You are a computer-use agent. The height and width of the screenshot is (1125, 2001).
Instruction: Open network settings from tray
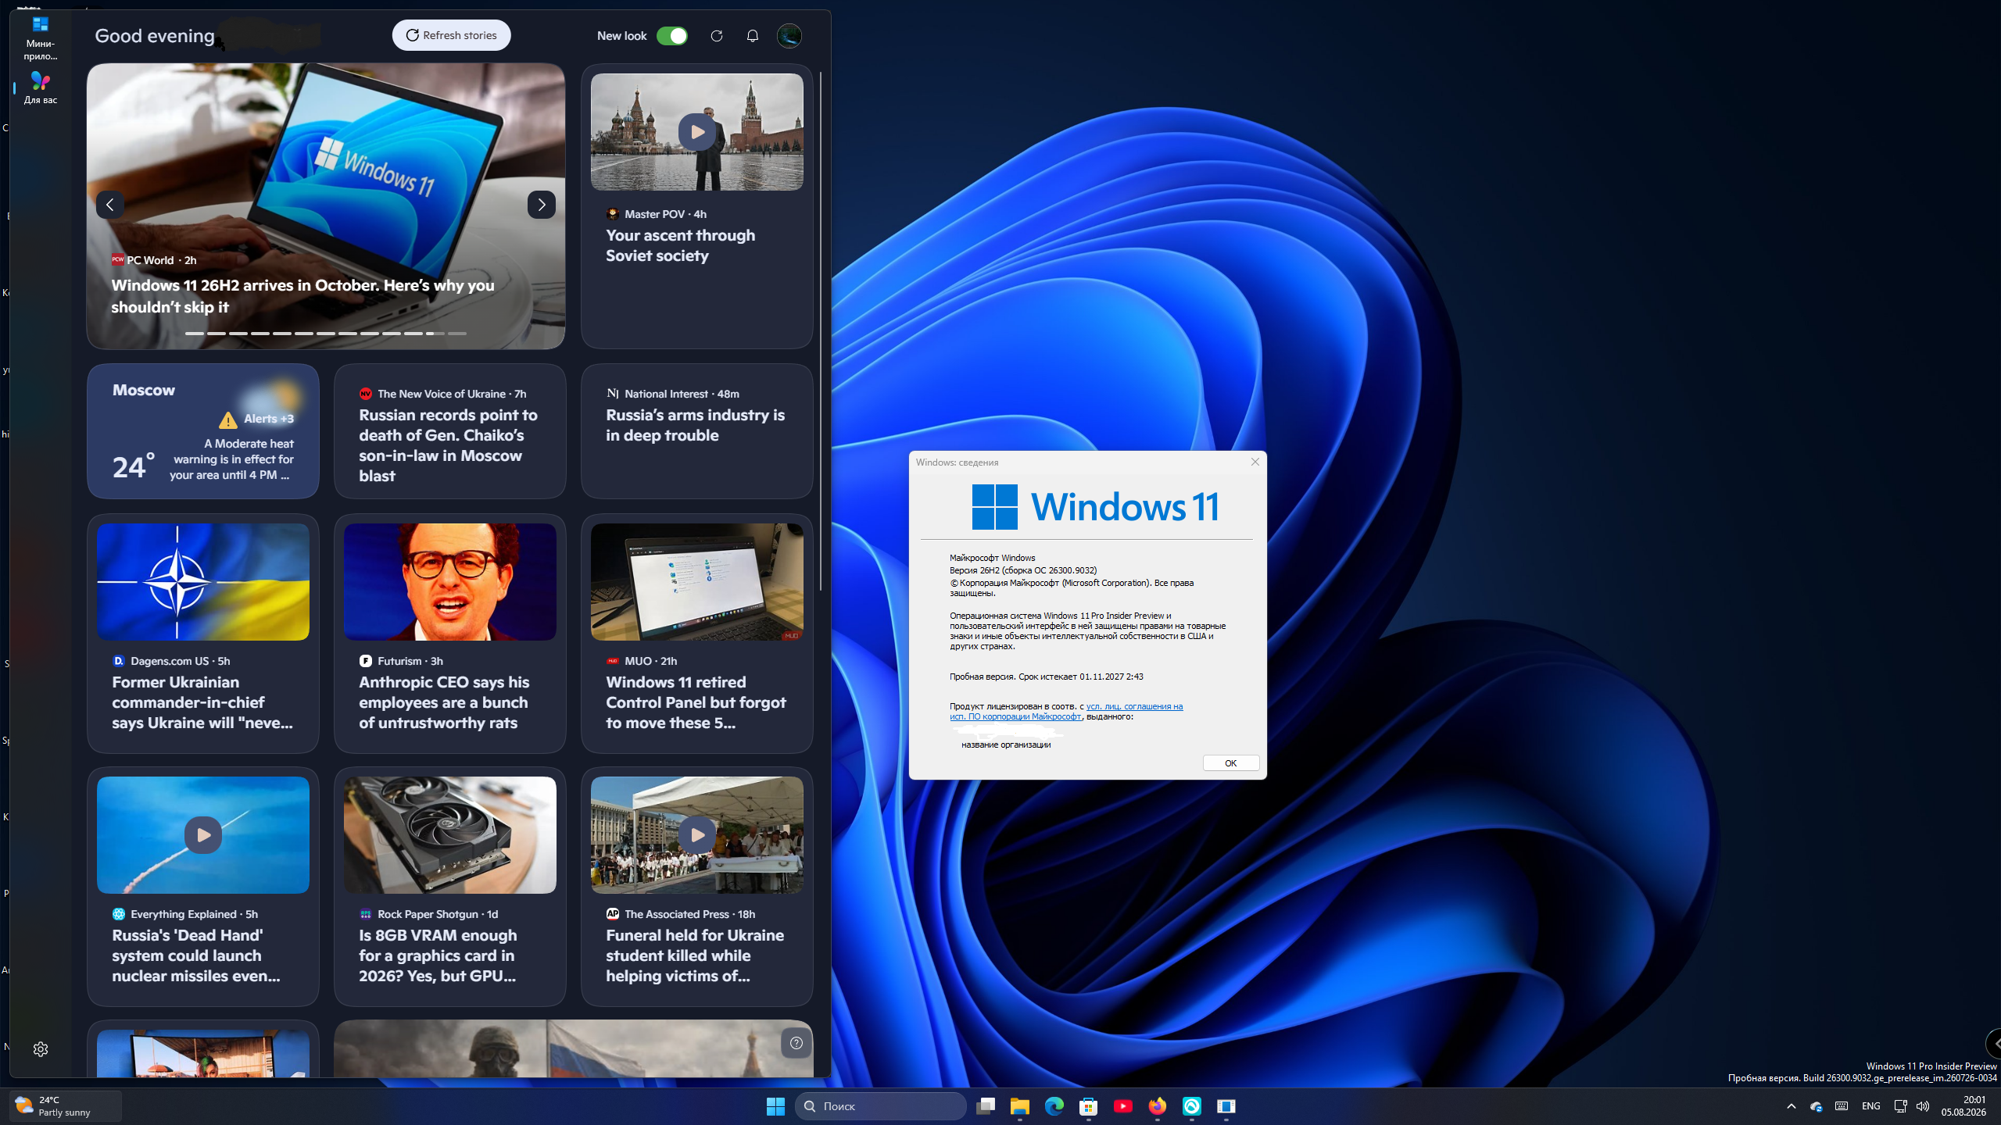[x=1901, y=1106]
